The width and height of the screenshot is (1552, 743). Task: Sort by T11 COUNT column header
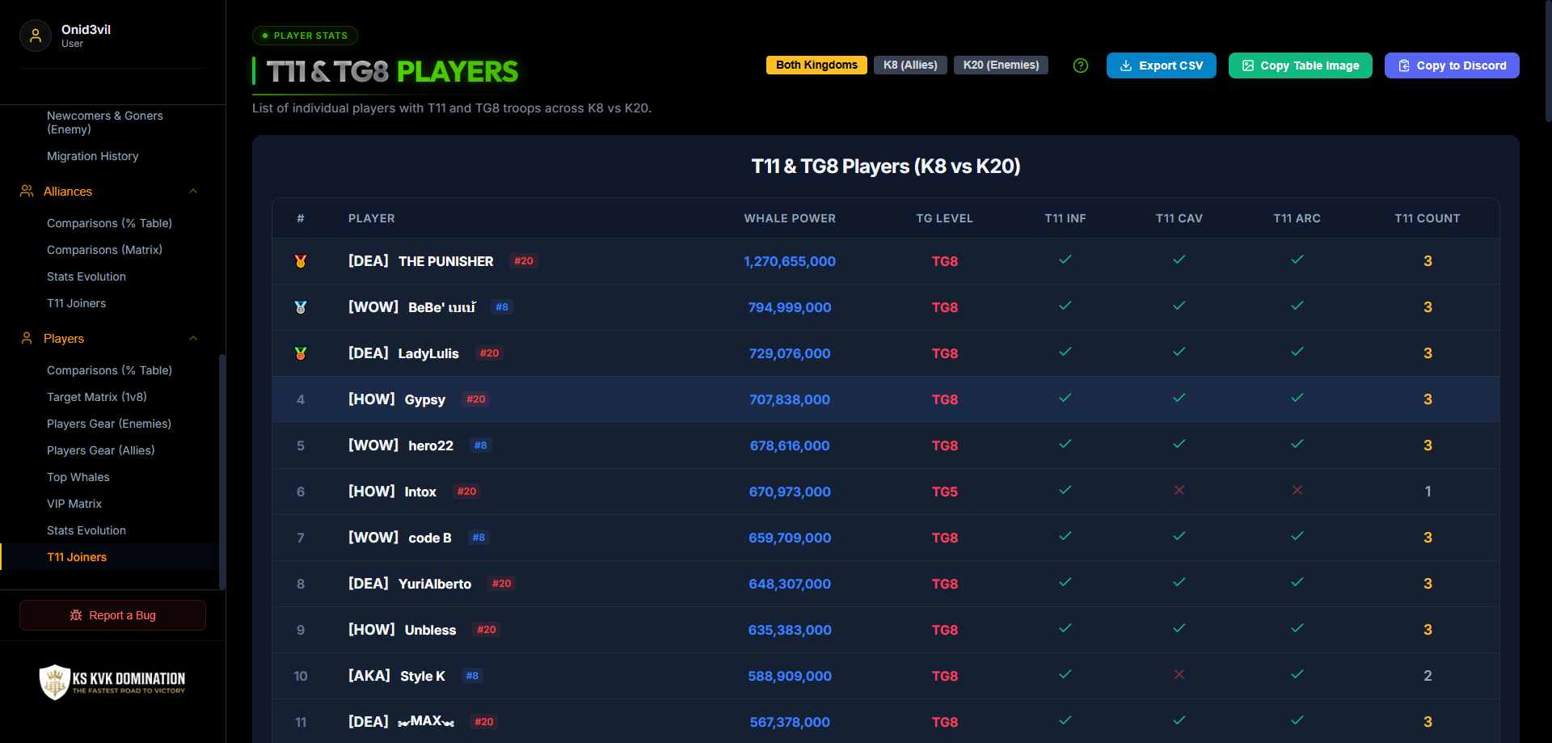1428,218
